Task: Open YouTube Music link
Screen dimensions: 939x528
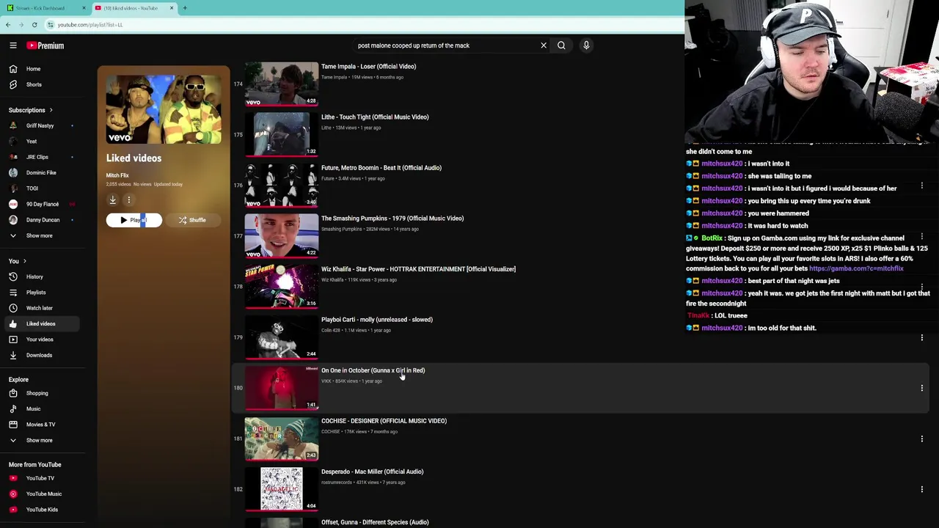Action: pyautogui.click(x=44, y=494)
